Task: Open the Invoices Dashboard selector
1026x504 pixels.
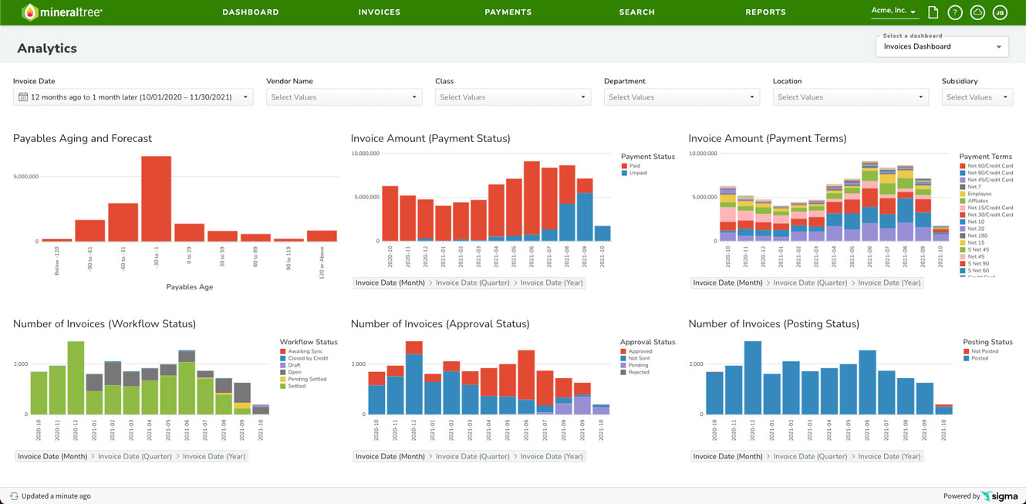Action: [x=941, y=46]
